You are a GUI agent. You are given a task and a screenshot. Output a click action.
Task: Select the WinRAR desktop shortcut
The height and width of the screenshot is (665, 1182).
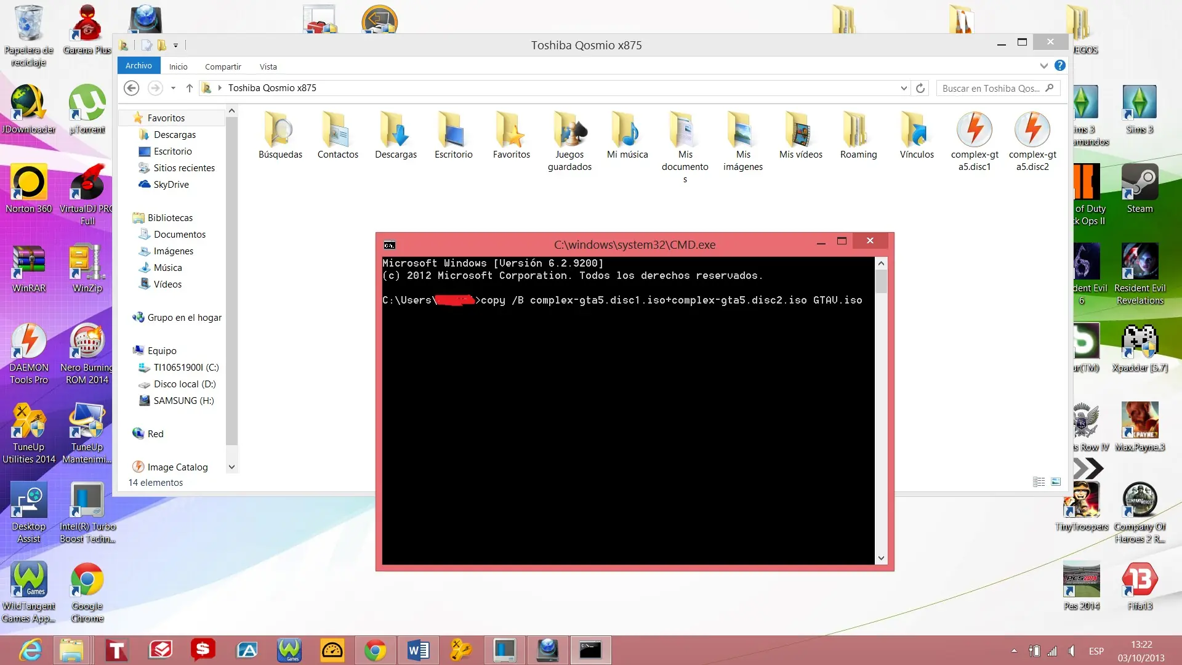28,268
